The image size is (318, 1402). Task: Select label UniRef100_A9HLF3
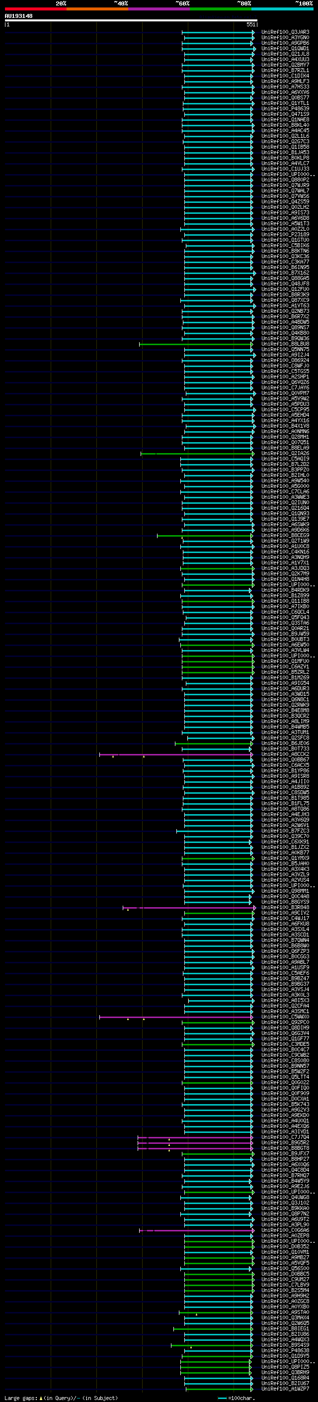pyautogui.click(x=285, y=81)
